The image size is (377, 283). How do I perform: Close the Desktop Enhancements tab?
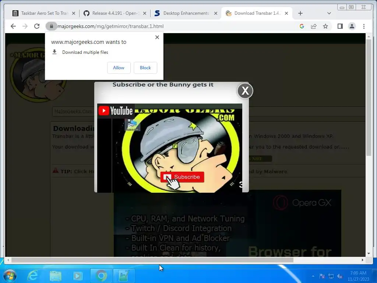[216, 13]
